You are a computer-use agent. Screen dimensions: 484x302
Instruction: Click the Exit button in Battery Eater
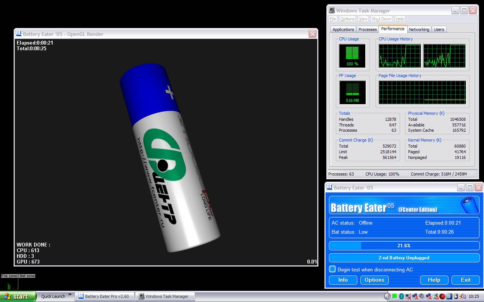click(x=465, y=280)
